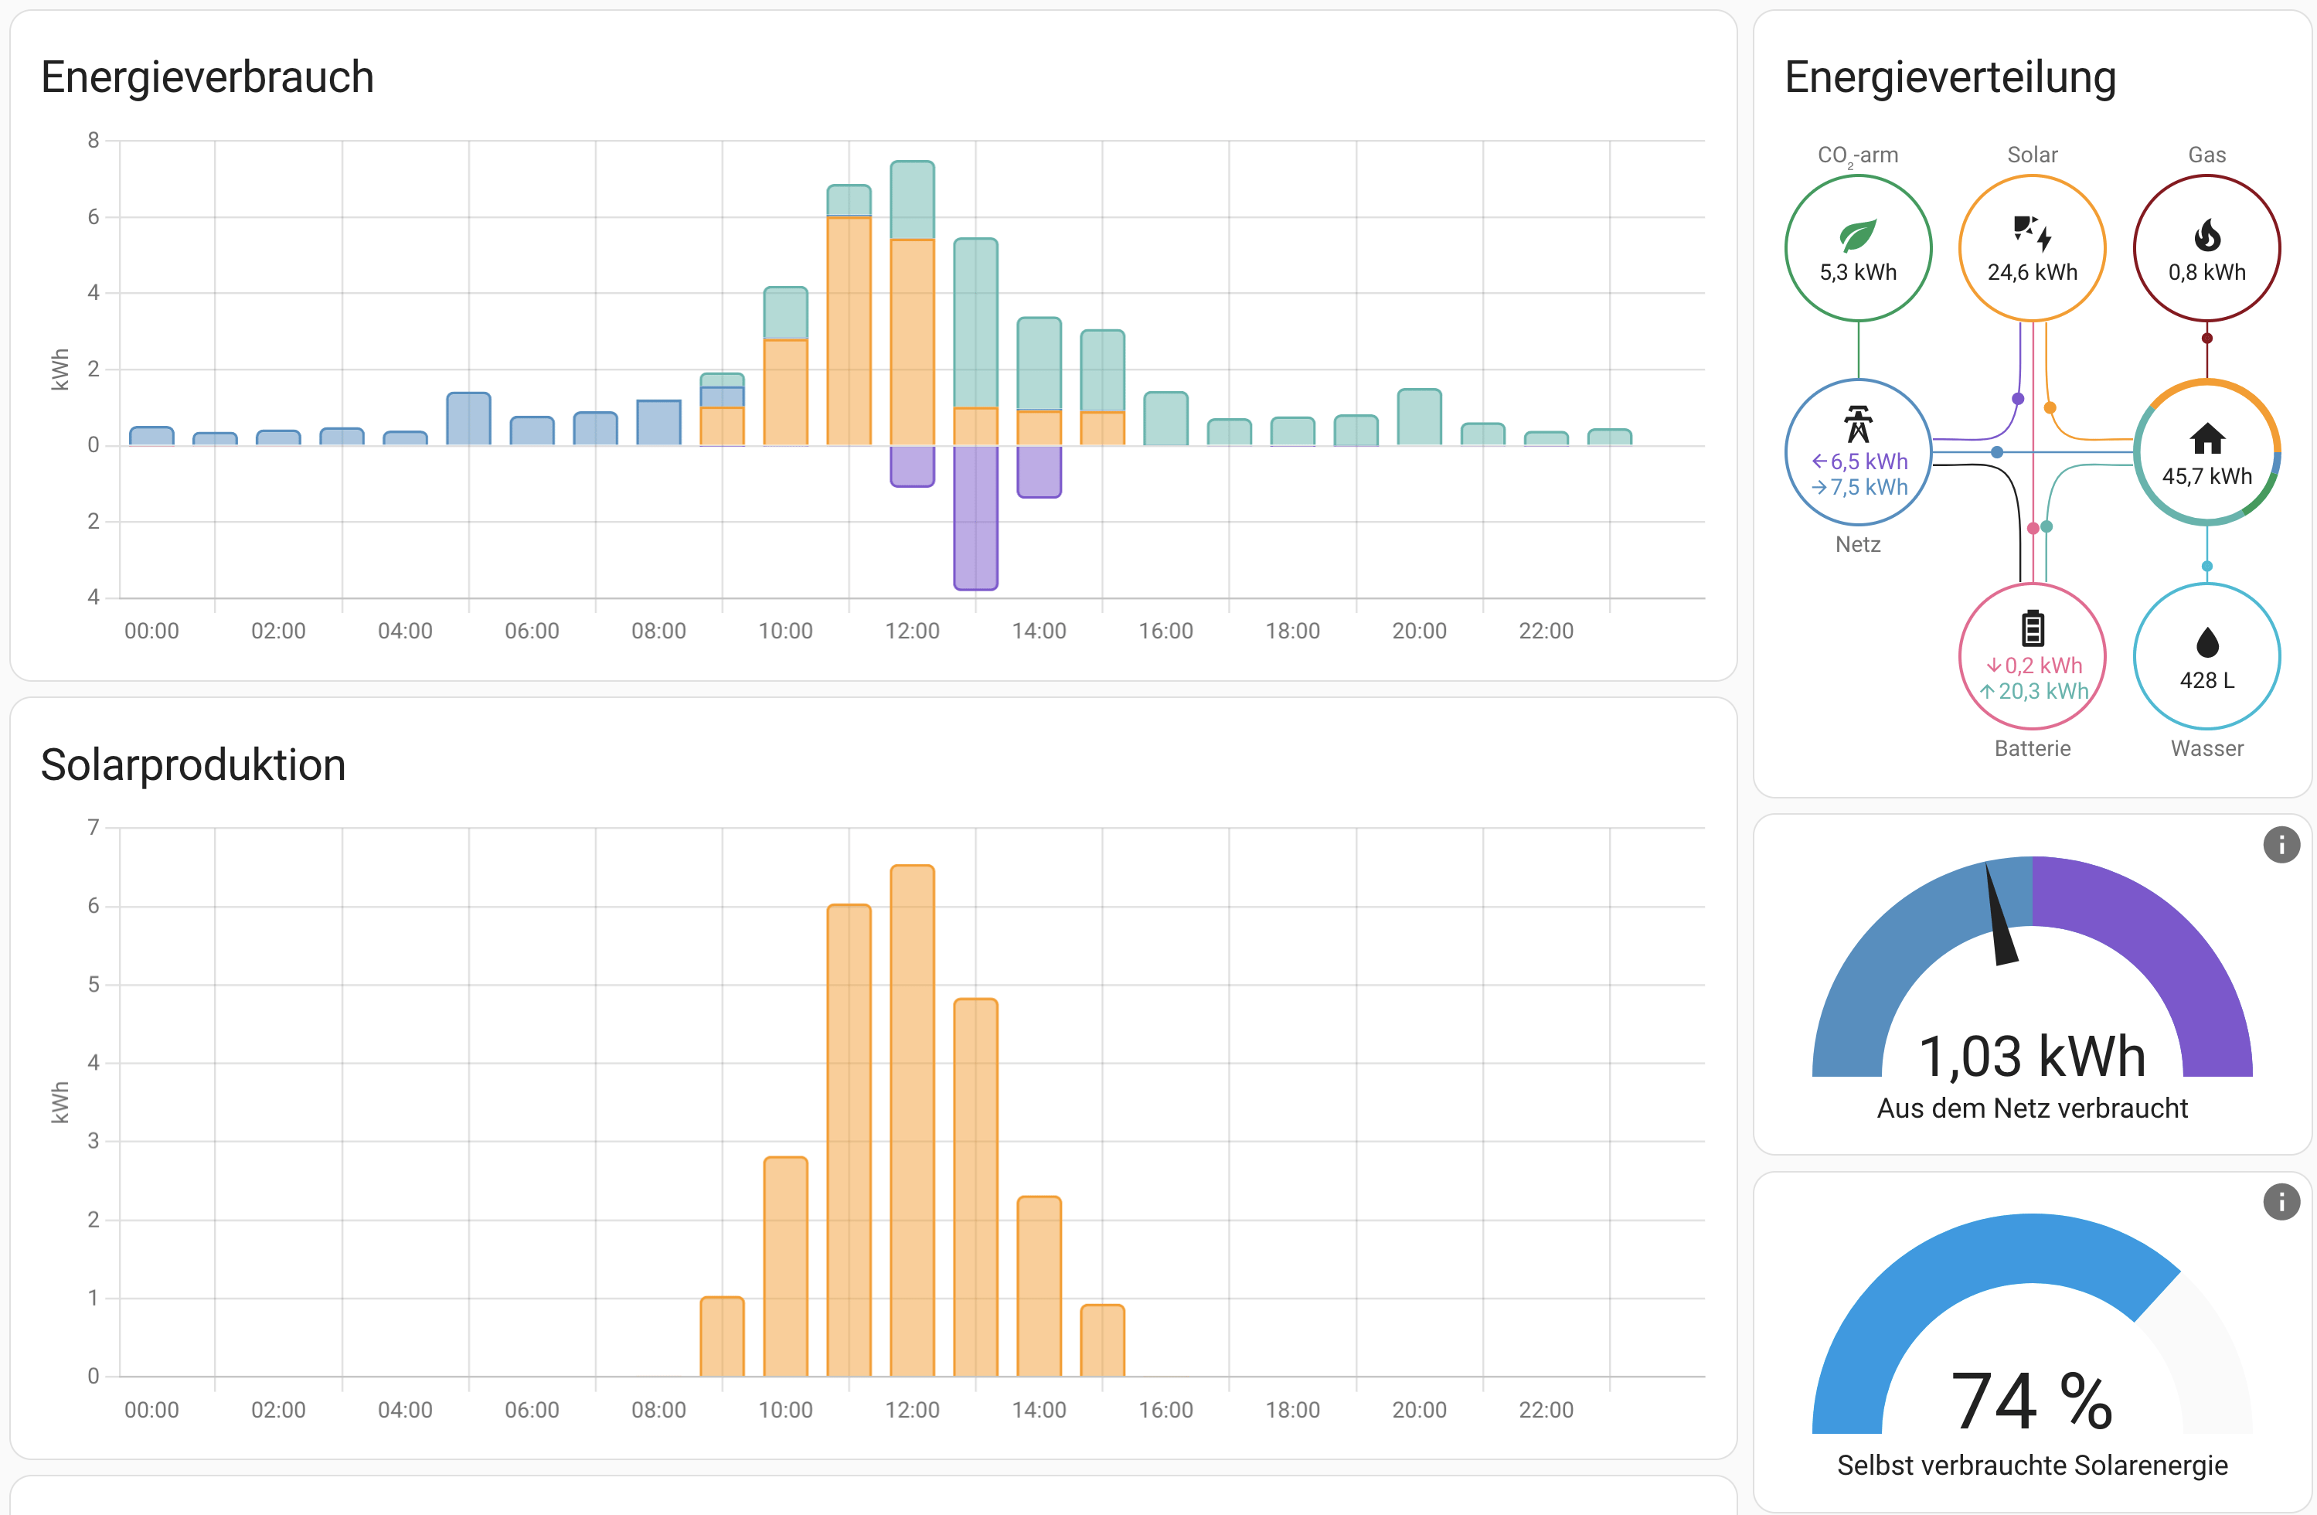The image size is (2317, 1515).
Task: Click the blue 05:00 consumption bar
Action: (468, 419)
